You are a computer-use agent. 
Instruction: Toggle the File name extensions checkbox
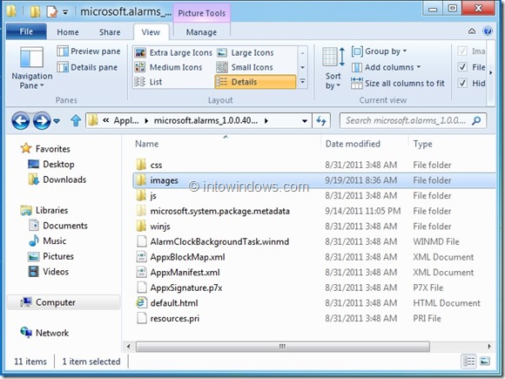[462, 67]
